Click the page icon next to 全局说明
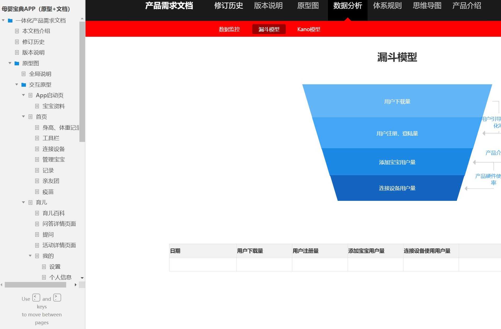The image size is (501, 329). click(x=24, y=74)
